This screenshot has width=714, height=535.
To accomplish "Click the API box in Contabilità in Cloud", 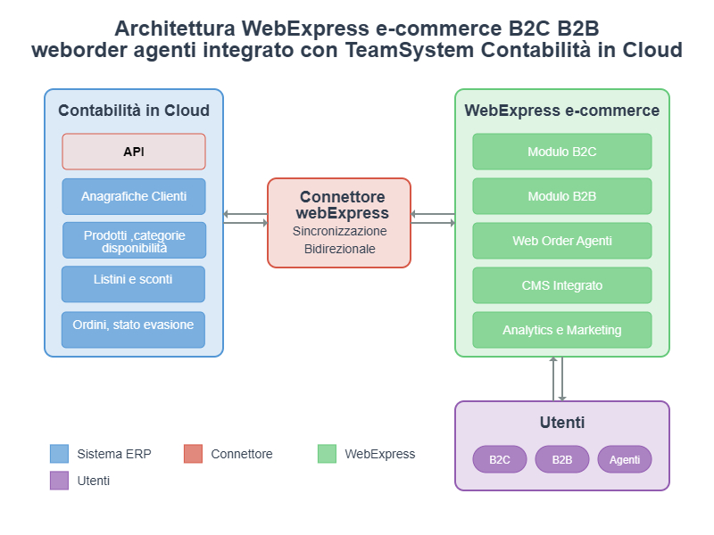I will click(134, 152).
